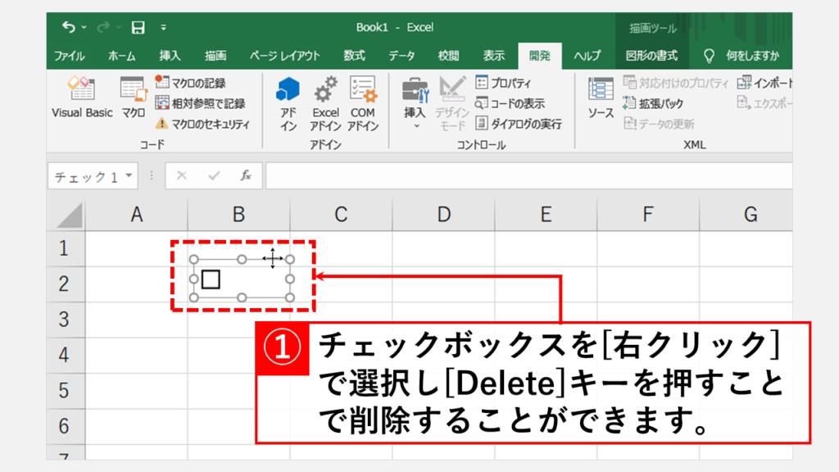Toggle 相対参照で記録 (relative reference recording)
839x472 pixels.
click(x=200, y=103)
